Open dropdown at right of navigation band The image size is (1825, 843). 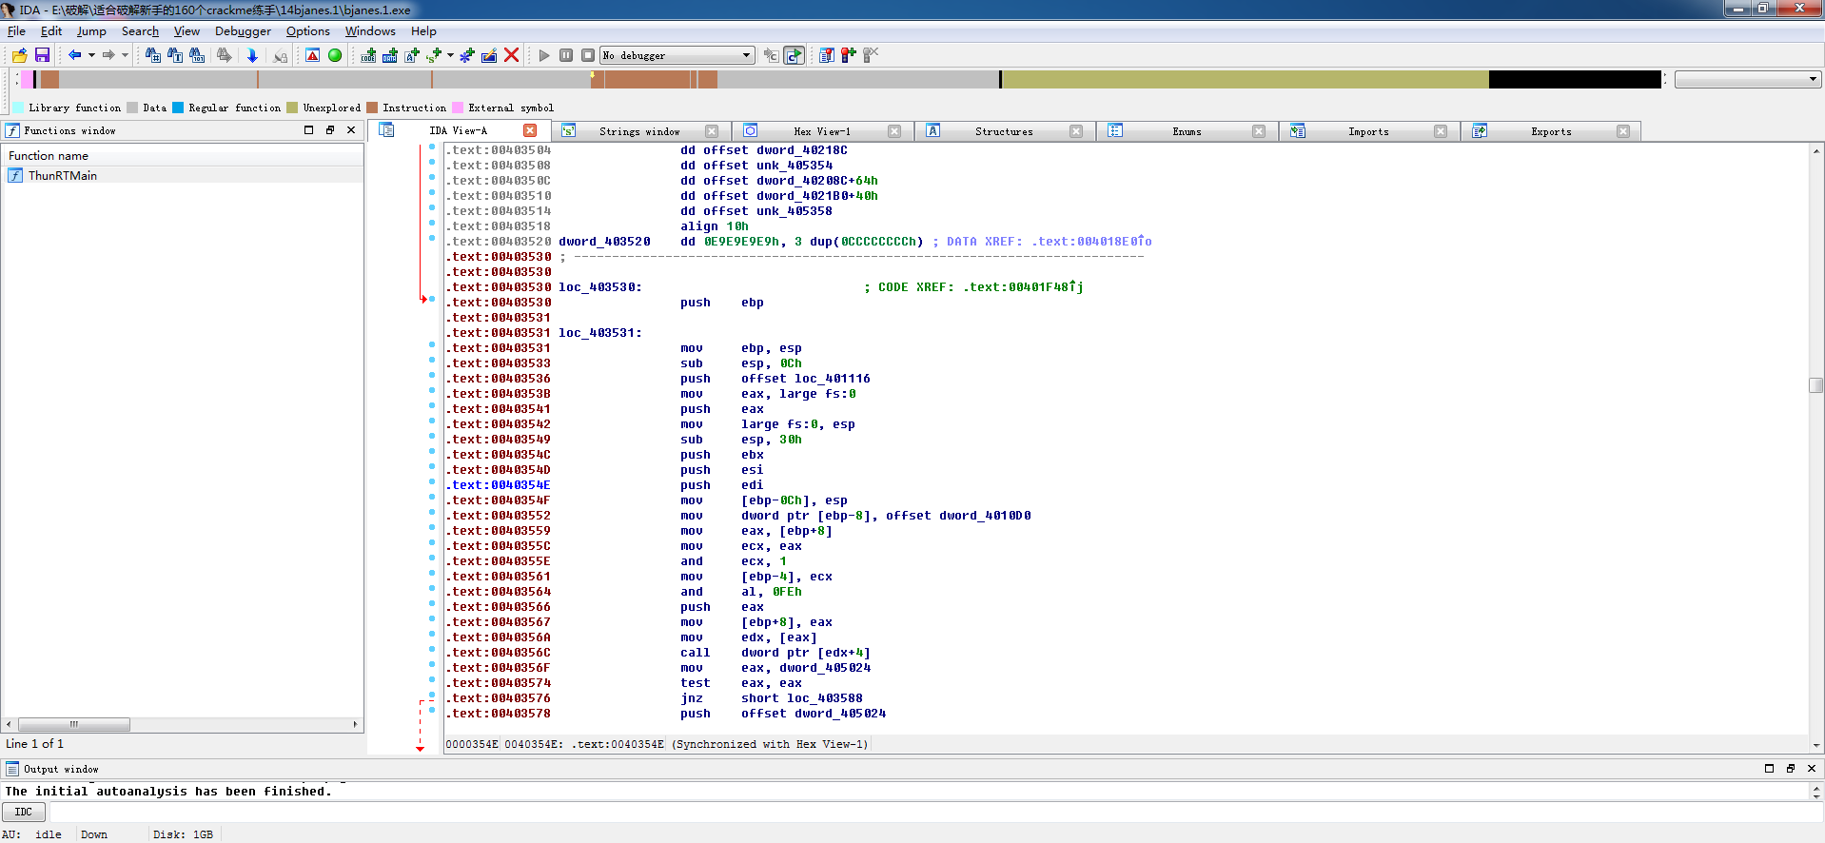(x=1812, y=80)
